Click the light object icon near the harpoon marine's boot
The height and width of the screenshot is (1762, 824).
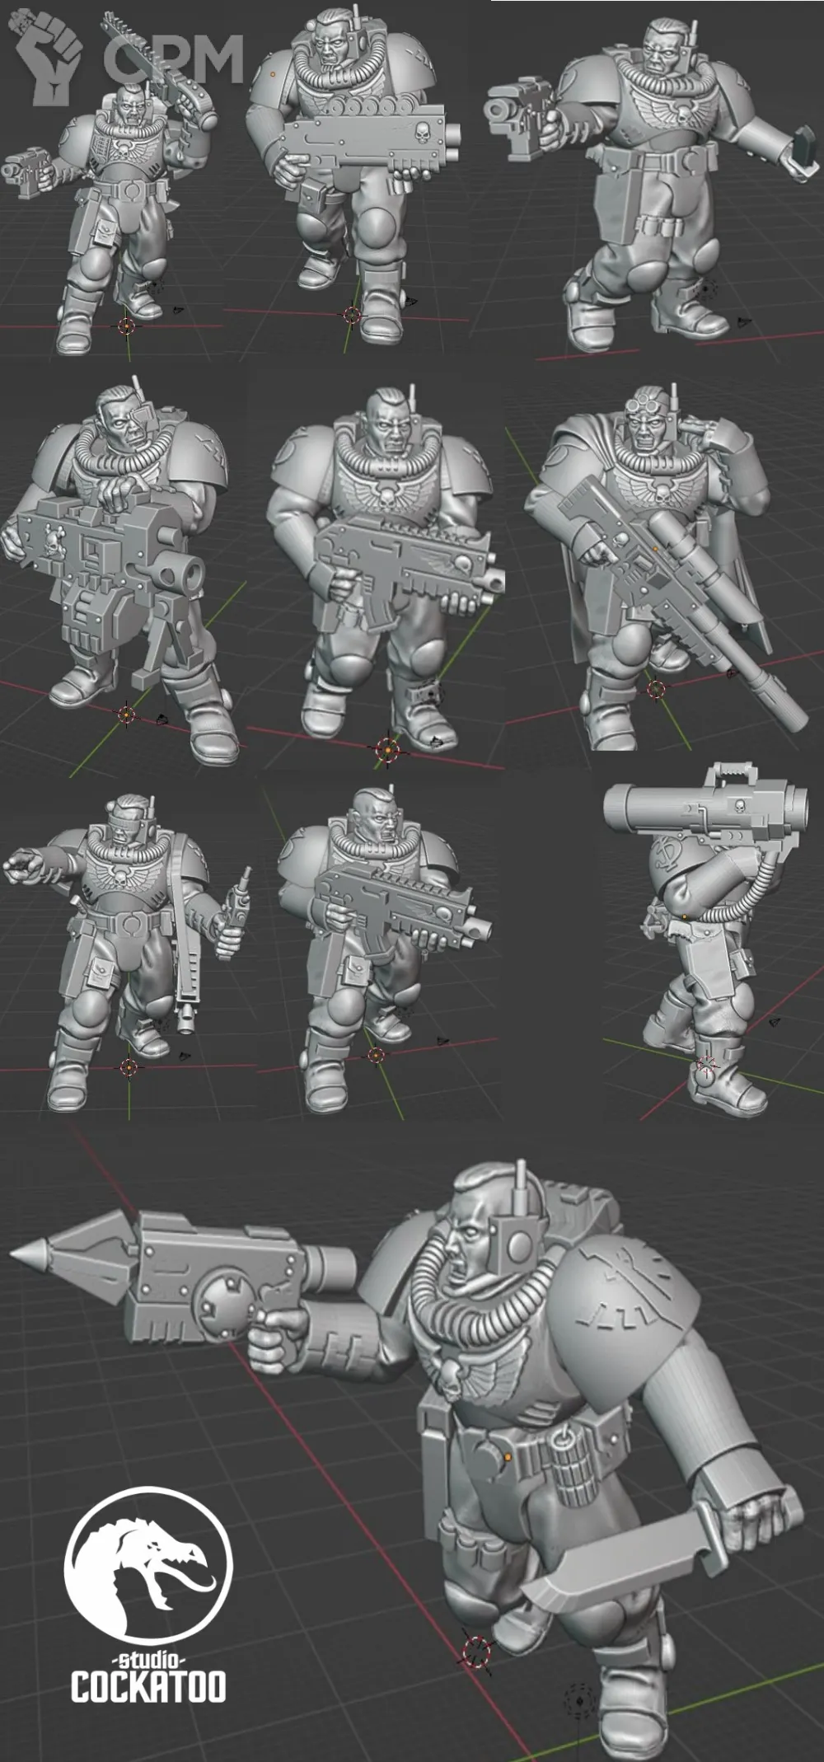581,1700
